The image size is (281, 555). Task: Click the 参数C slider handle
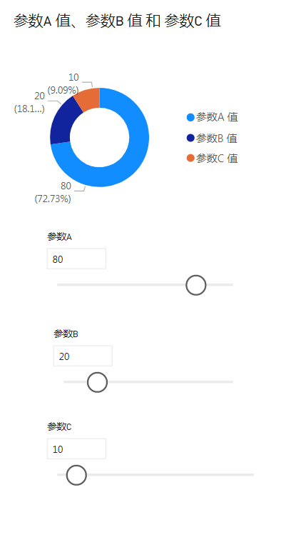[x=76, y=475]
